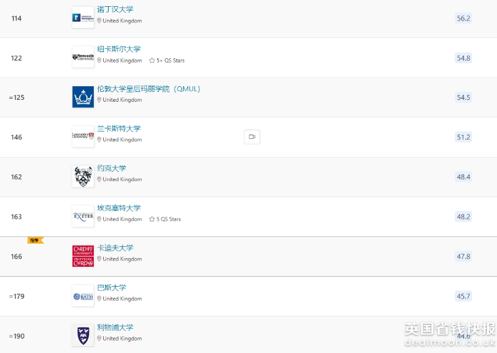Click location pin icon in 约克大学 row
The image size is (497, 353).
pos(99,179)
